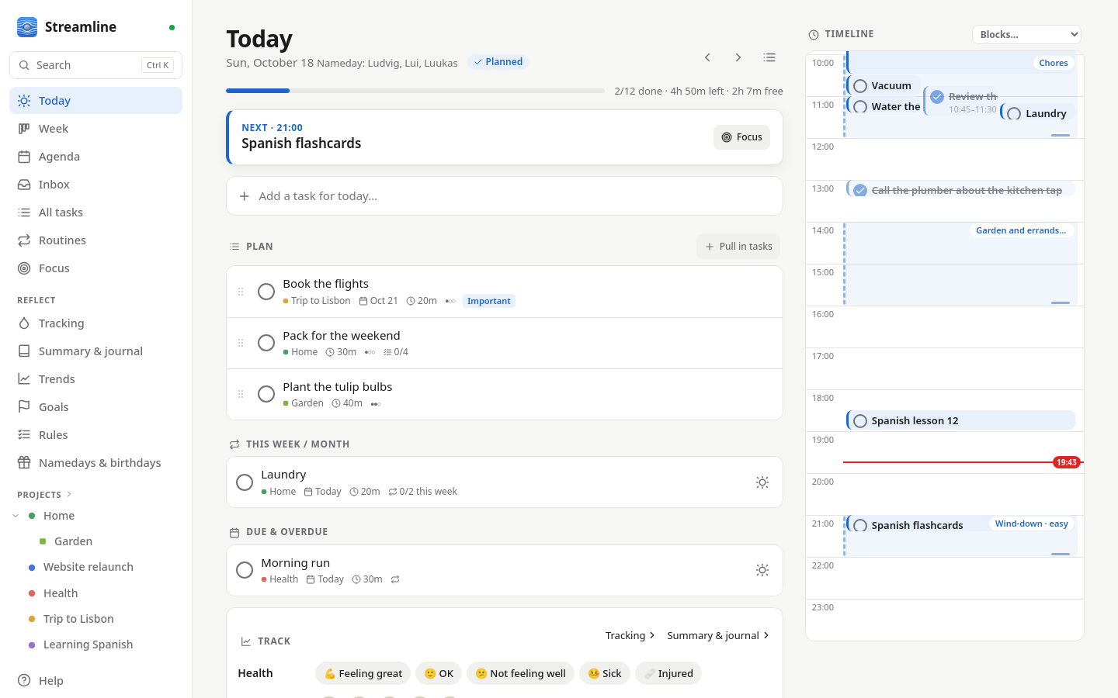This screenshot has width=1118, height=698.
Task: Open the Blocks dropdown in timeline
Action: [x=1026, y=34]
